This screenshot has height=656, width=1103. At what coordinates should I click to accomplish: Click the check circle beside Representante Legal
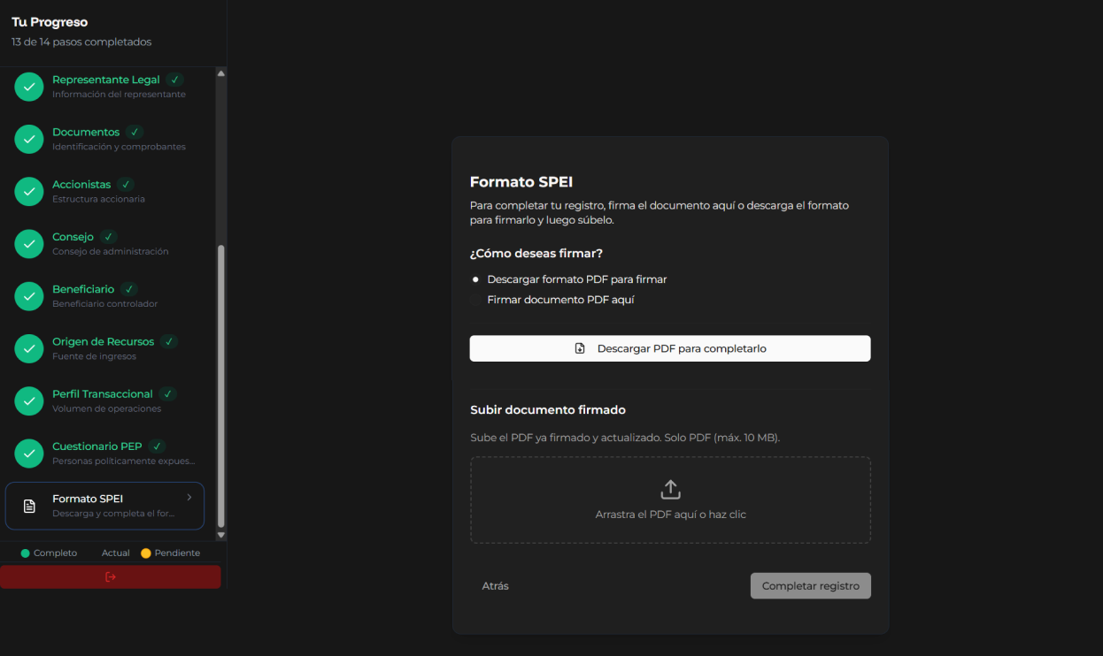(29, 87)
